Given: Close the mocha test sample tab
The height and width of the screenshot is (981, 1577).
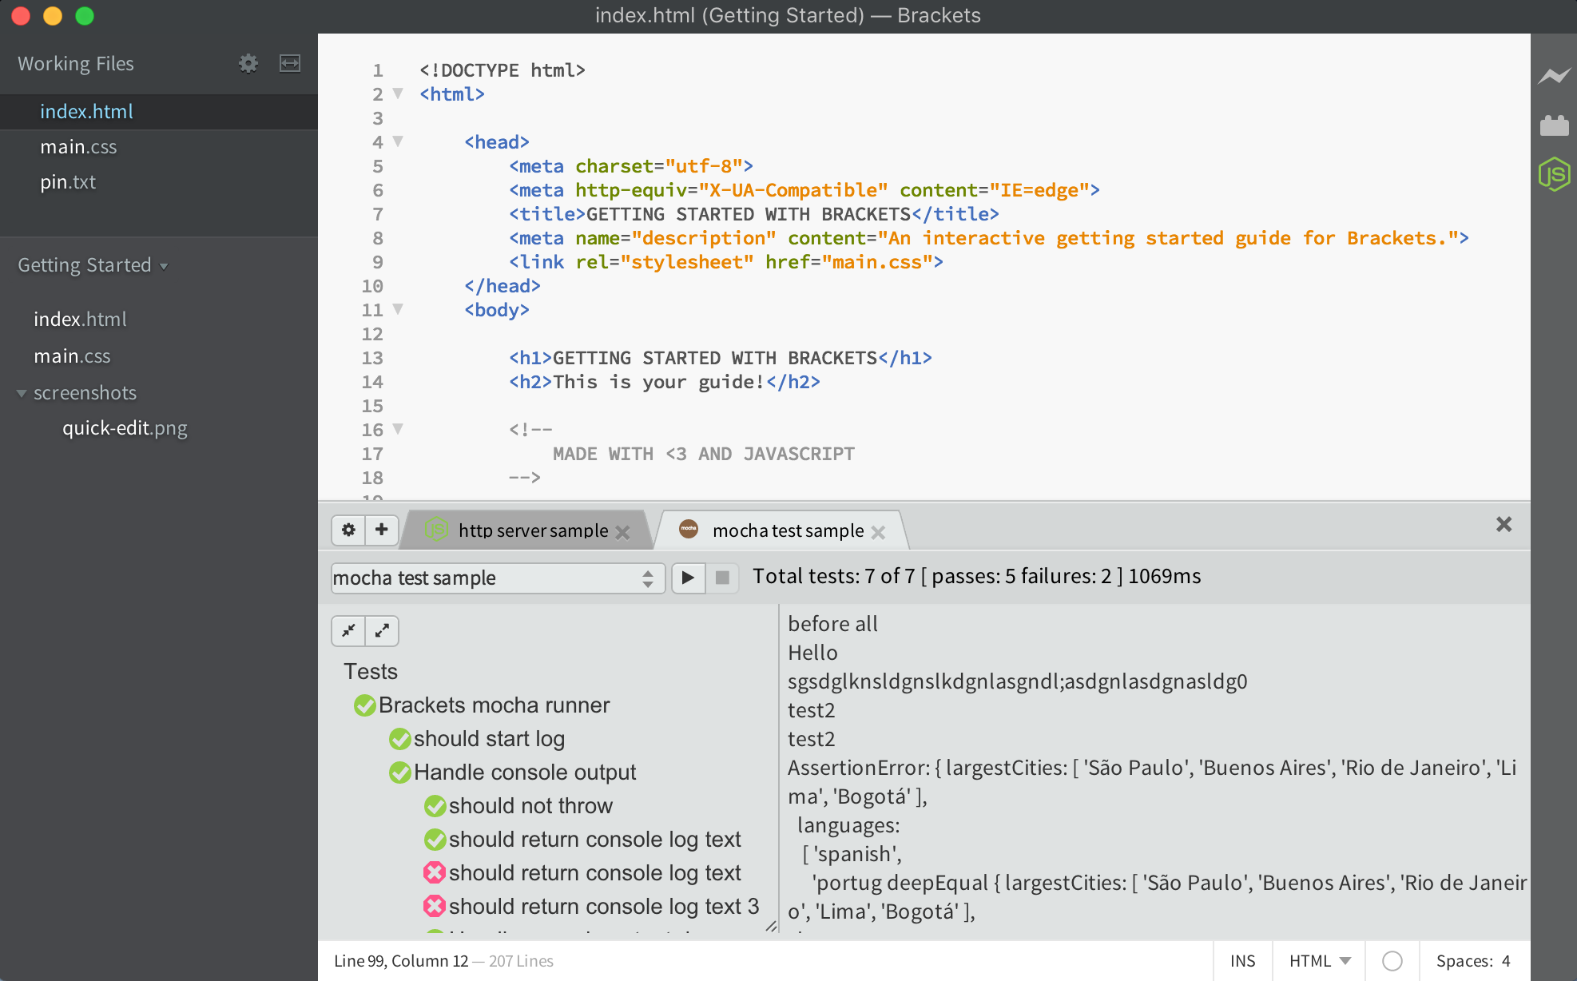Looking at the screenshot, I should pyautogui.click(x=878, y=532).
